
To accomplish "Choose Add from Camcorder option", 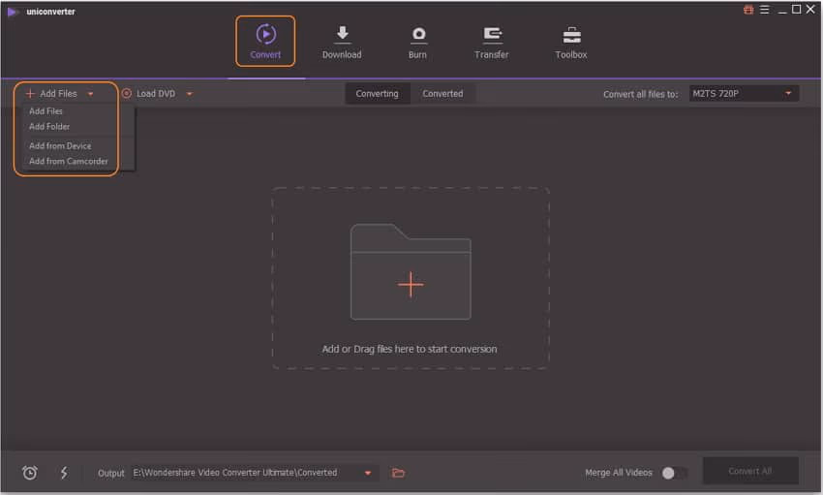I will tap(69, 162).
